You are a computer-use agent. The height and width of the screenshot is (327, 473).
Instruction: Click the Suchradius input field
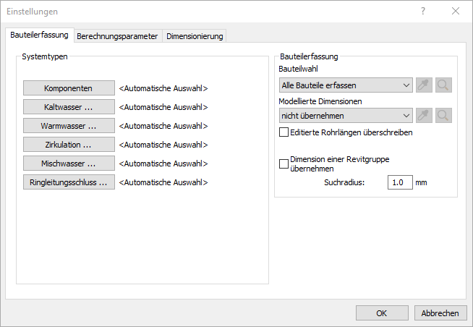(x=400, y=182)
